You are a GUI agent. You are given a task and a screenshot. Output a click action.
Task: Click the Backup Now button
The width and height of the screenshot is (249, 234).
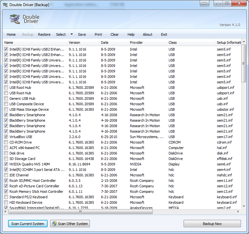(212, 224)
